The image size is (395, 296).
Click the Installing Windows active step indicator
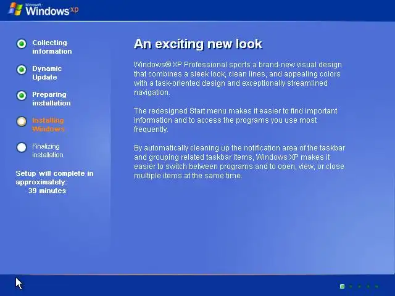coord(22,121)
